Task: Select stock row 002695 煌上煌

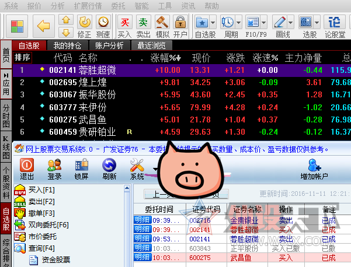Action: [x=182, y=82]
